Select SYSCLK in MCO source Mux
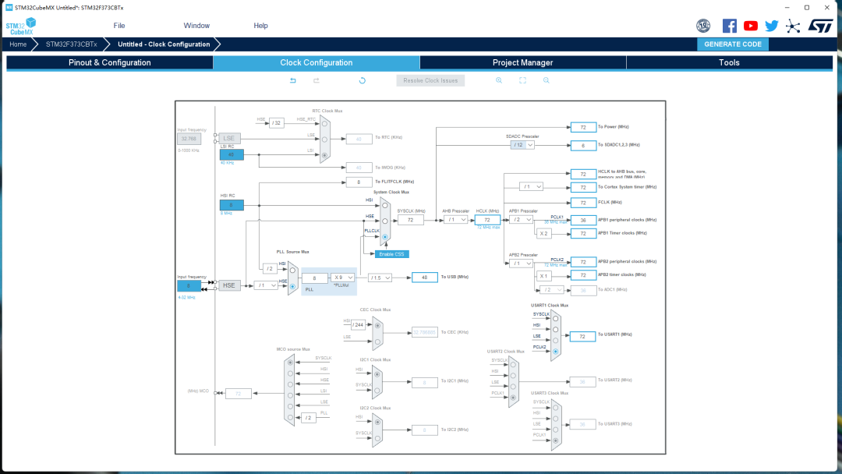Viewport: 842px width, 474px height. [x=291, y=363]
